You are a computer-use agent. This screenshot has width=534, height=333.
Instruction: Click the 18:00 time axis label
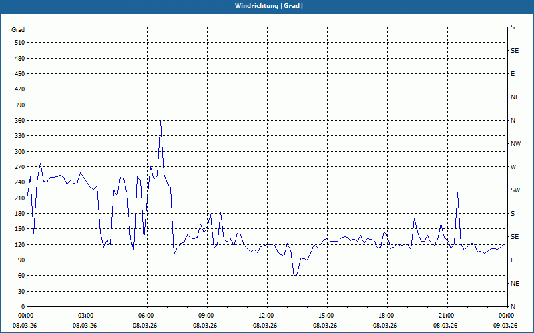pyautogui.click(x=386, y=315)
